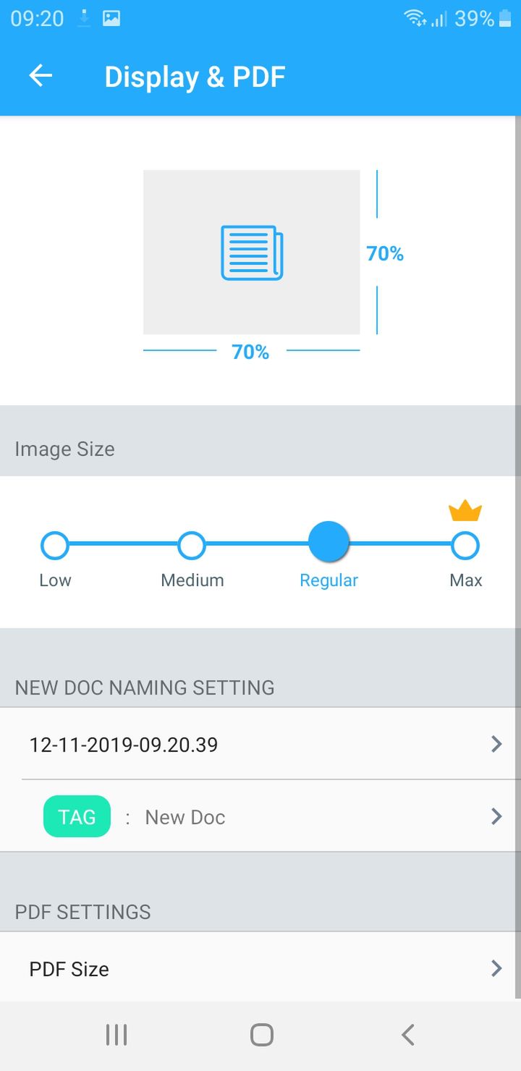This screenshot has height=1071, width=521.
Task: Tap the Android home button
Action: pos(261,1035)
